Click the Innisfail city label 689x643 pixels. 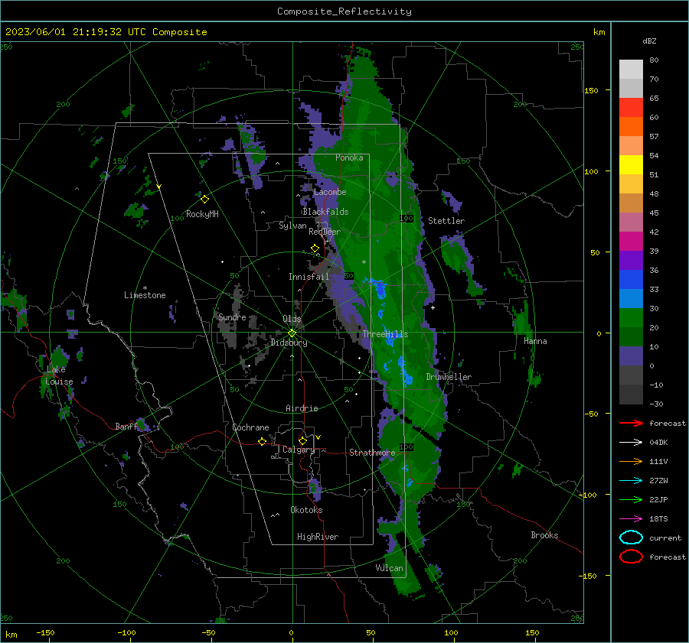(x=309, y=277)
